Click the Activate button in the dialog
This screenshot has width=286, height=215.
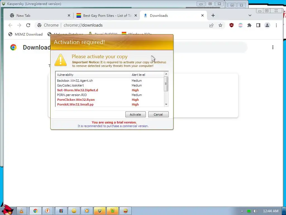[x=135, y=114]
